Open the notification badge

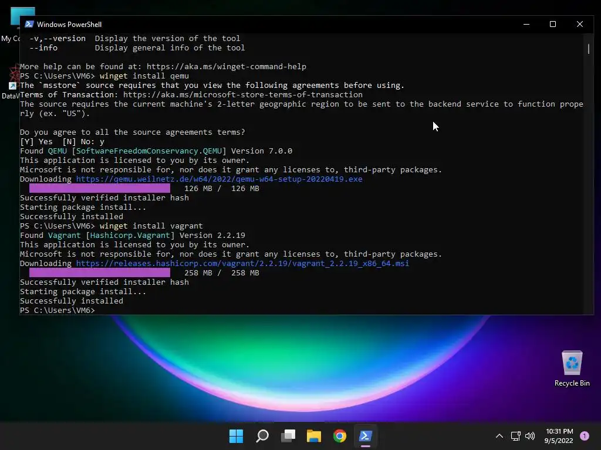tap(585, 436)
